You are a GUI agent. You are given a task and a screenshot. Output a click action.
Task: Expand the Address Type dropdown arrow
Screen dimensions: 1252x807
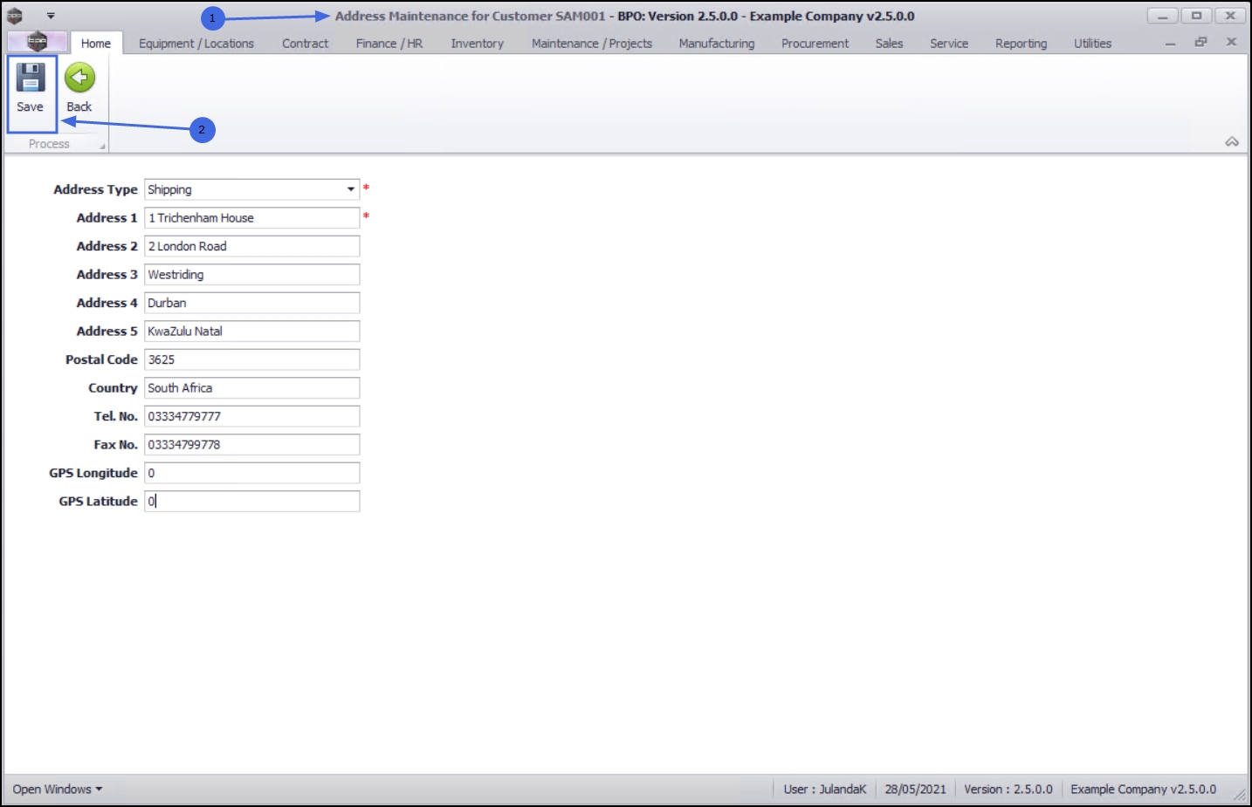click(x=350, y=189)
